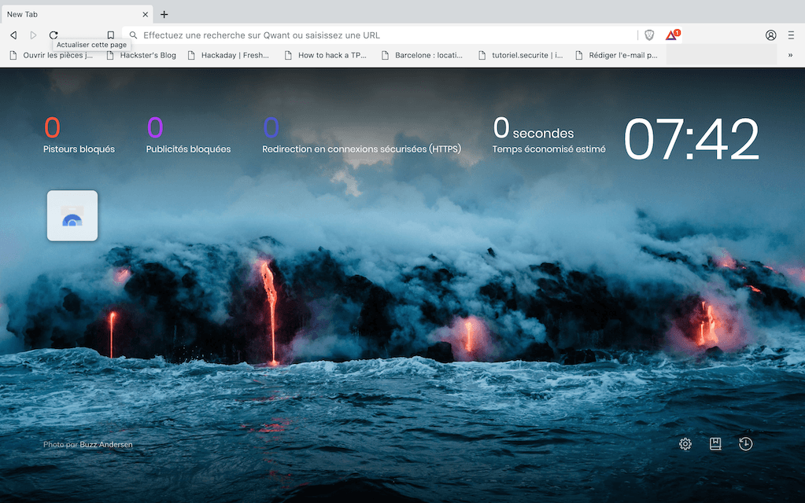The height and width of the screenshot is (503, 805).
Task: Bookmark this page using the bookmark icon
Action: (111, 35)
